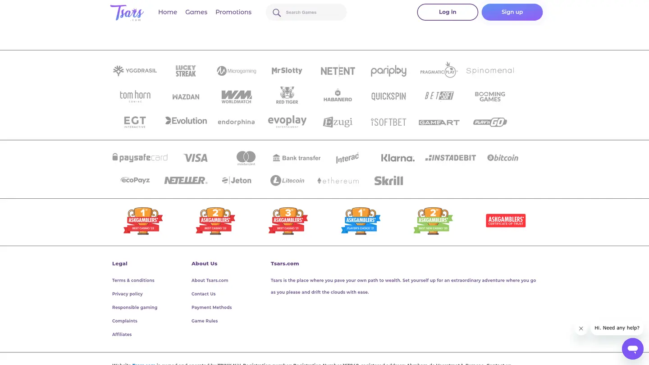The image size is (649, 365).
Task: Click the Red Tiger logo
Action: tap(287, 96)
